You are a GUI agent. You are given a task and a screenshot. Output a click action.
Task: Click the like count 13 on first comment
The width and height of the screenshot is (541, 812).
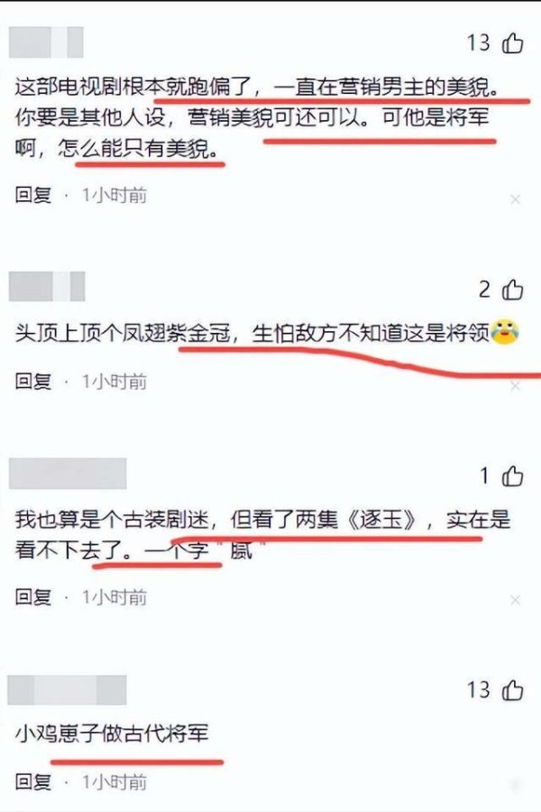pyautogui.click(x=479, y=43)
